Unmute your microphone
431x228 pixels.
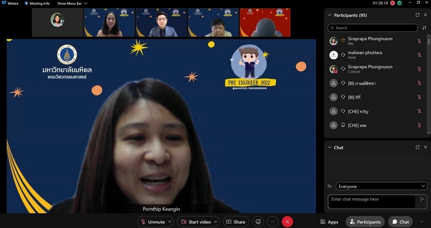[152, 222]
